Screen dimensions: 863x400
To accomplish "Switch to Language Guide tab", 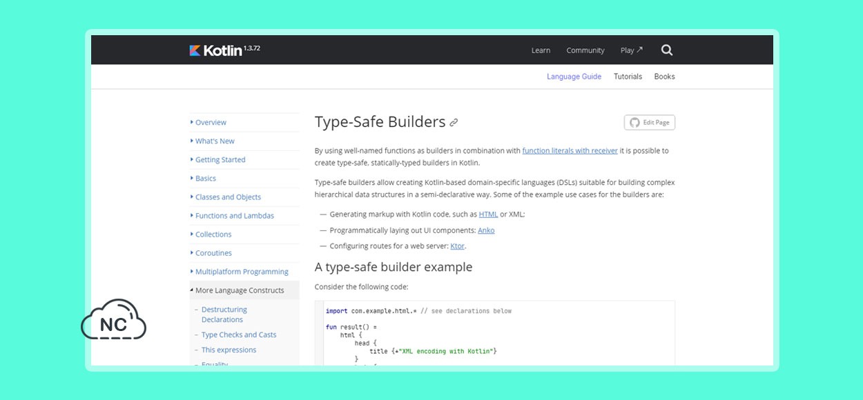I will (574, 77).
